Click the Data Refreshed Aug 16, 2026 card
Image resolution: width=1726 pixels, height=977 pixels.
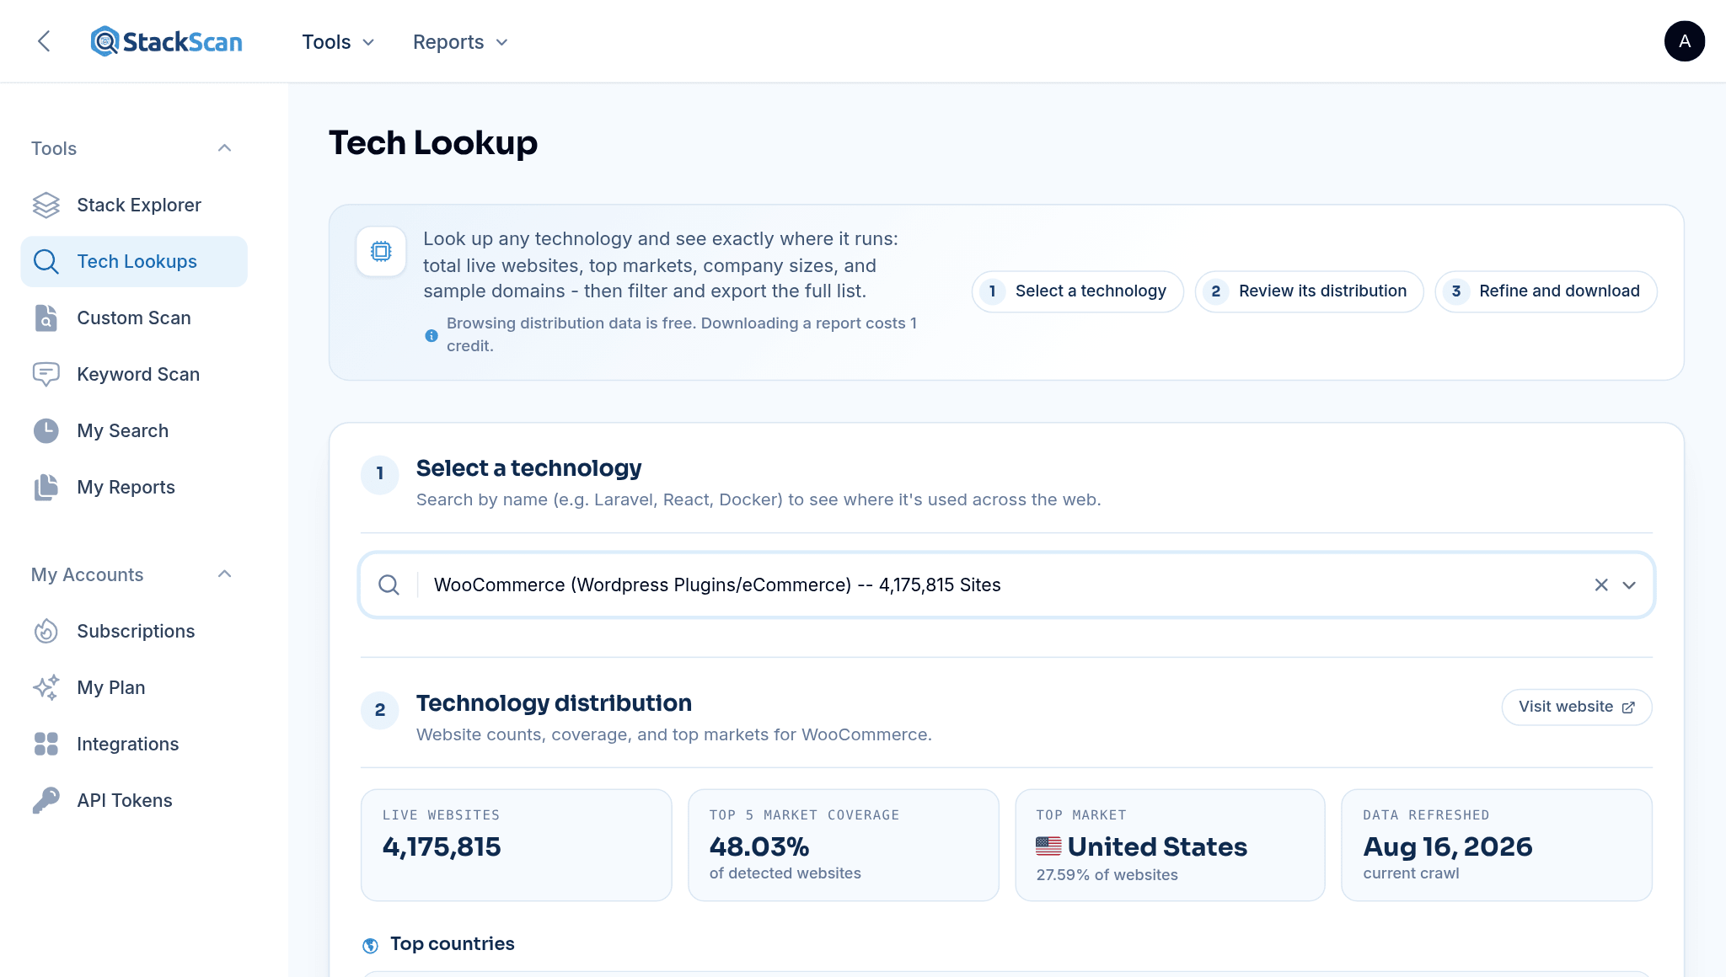1496,845
